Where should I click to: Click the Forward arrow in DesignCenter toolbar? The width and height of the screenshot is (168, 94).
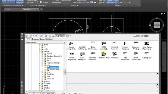point(36,36)
